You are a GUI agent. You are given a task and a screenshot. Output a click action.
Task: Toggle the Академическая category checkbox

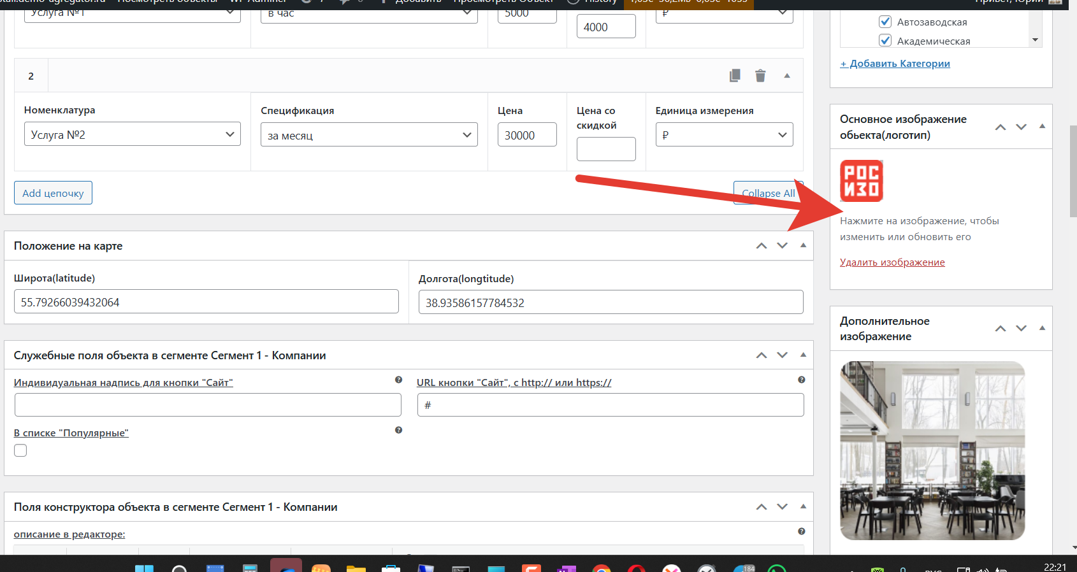click(885, 41)
